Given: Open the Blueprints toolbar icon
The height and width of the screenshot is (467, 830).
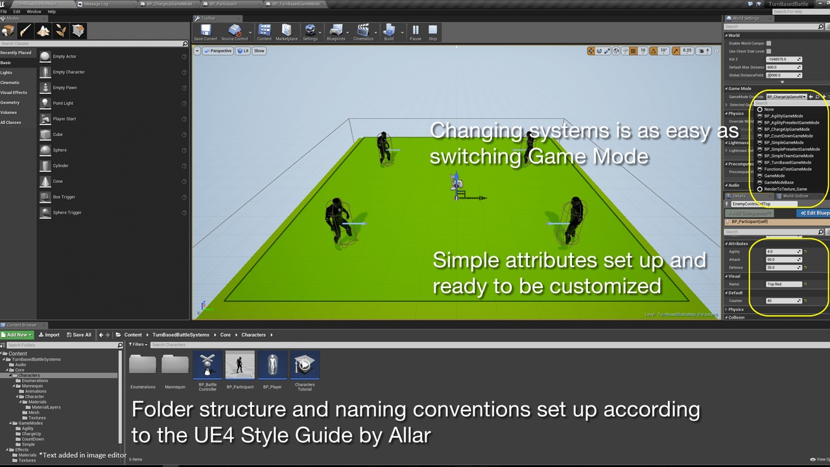Looking at the screenshot, I should (336, 30).
